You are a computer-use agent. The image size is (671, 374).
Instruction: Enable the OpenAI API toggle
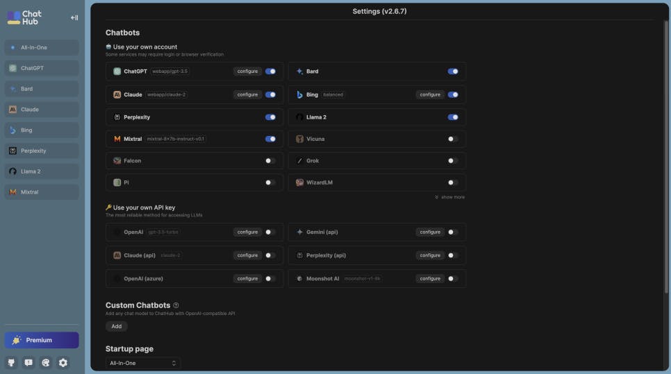point(270,232)
